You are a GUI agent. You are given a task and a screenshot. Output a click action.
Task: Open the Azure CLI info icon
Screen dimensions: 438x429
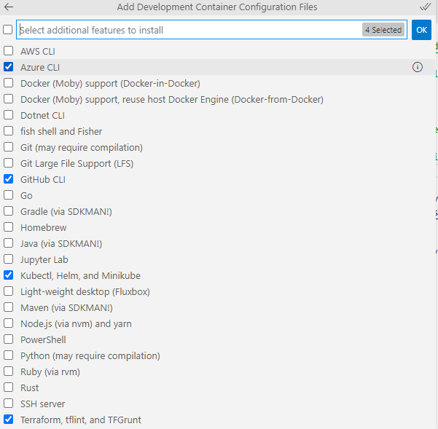click(418, 67)
